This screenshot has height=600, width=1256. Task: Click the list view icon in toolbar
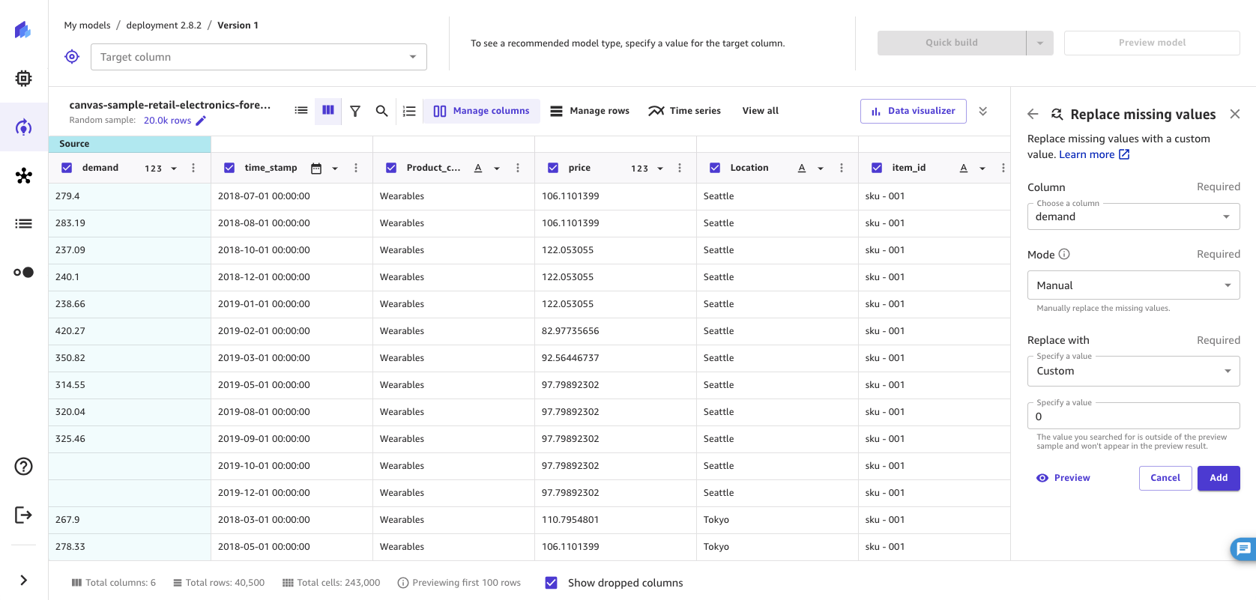click(x=301, y=110)
